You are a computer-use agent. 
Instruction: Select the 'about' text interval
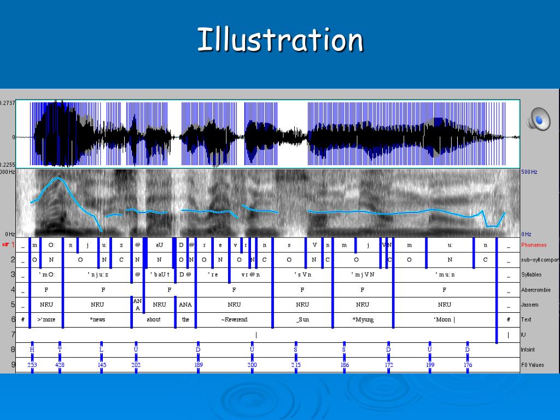click(154, 319)
